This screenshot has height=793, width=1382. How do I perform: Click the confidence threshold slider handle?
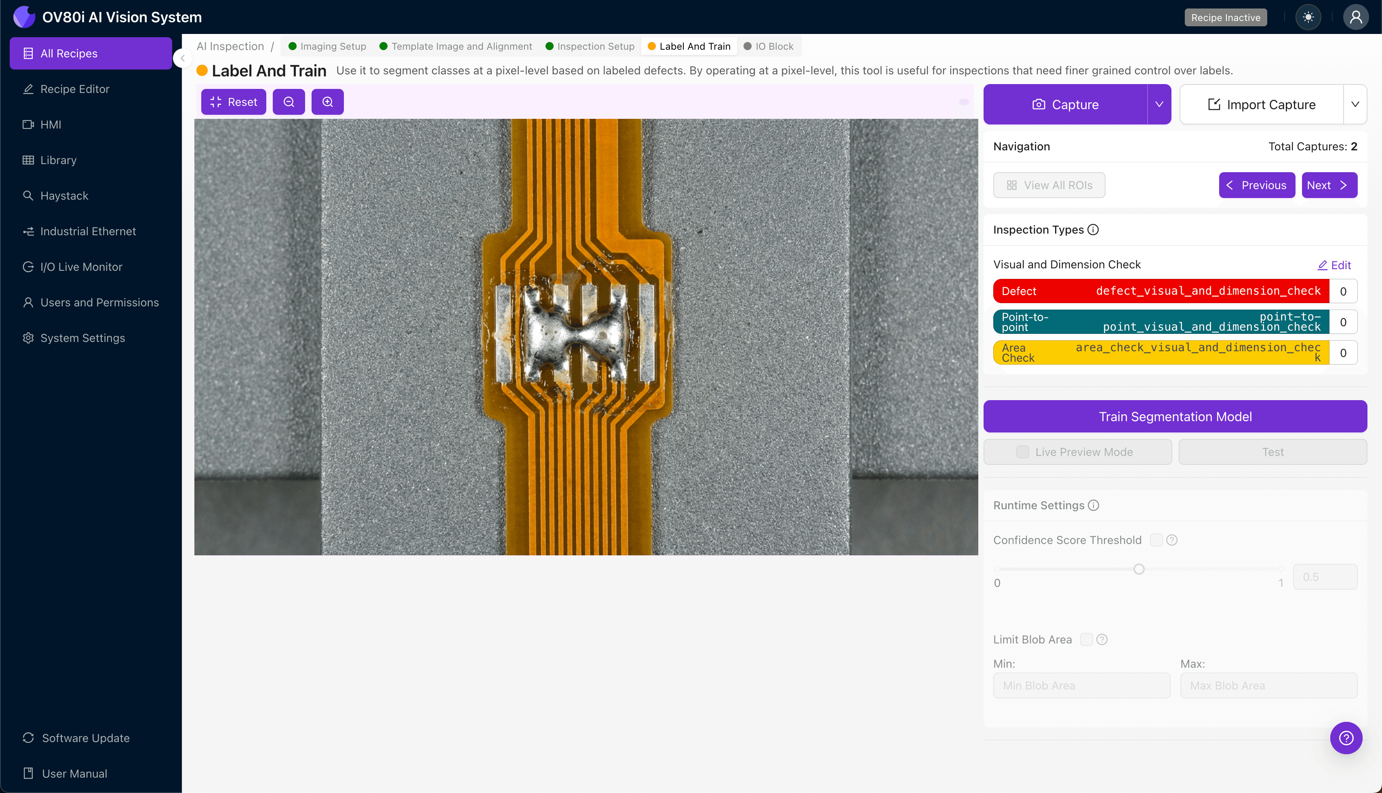tap(1139, 569)
